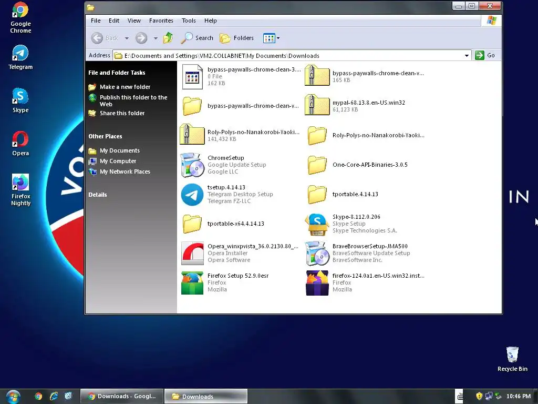Select the Opera_winxpvista installer icon
This screenshot has width=538, height=404.
pos(192,253)
